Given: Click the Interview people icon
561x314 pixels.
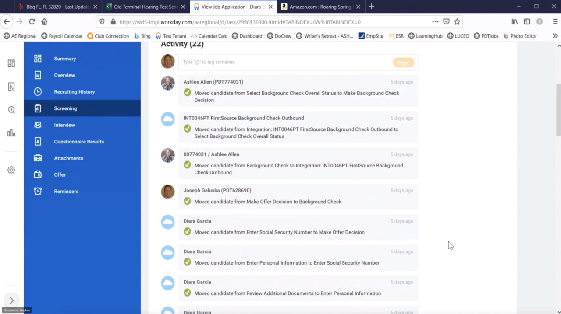Looking at the screenshot, I should coord(38,125).
